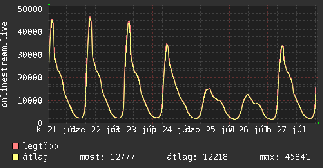Click the 30000 y-axis label

[30, 55]
